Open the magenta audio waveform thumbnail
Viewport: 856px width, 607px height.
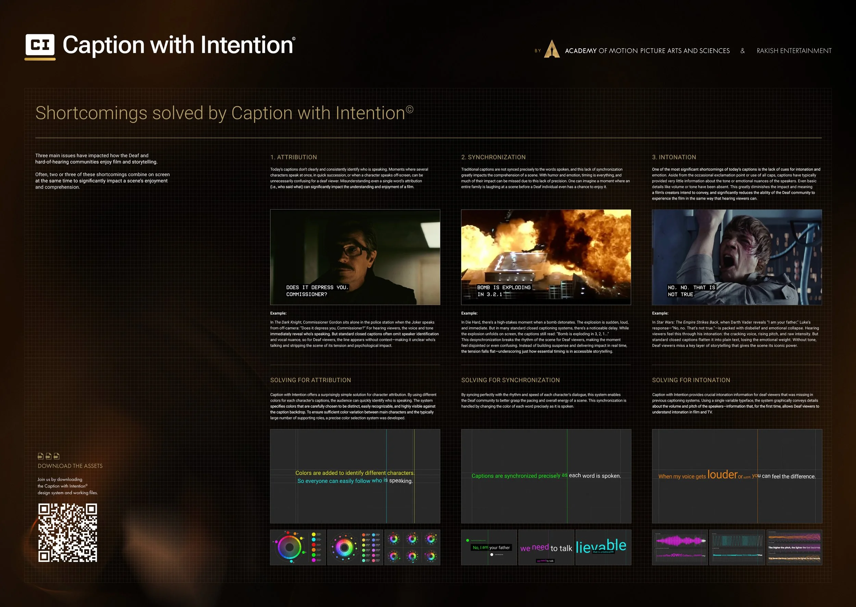tap(680, 547)
